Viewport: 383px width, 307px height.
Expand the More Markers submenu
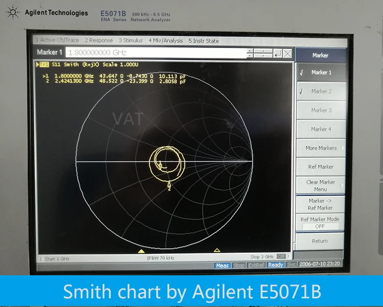[321, 148]
